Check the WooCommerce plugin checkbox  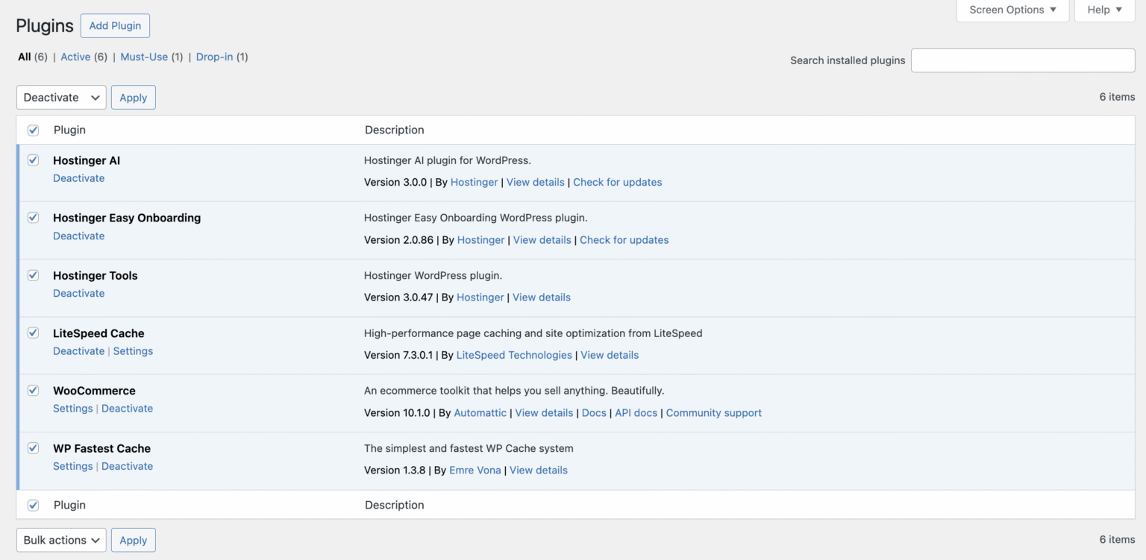click(33, 390)
